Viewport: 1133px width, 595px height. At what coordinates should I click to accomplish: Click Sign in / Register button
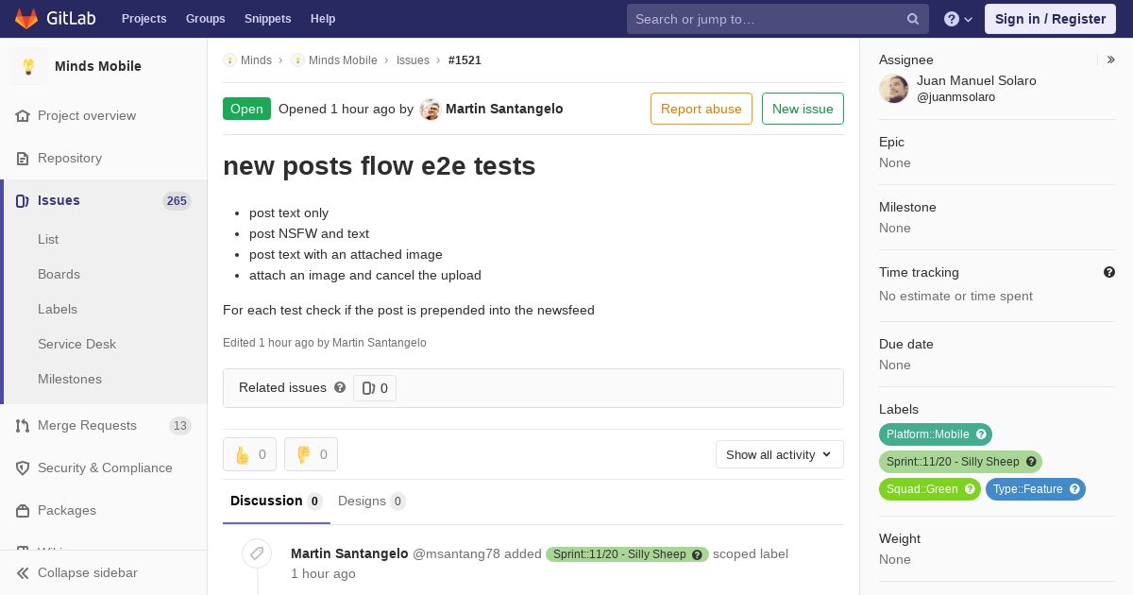pos(1050,19)
